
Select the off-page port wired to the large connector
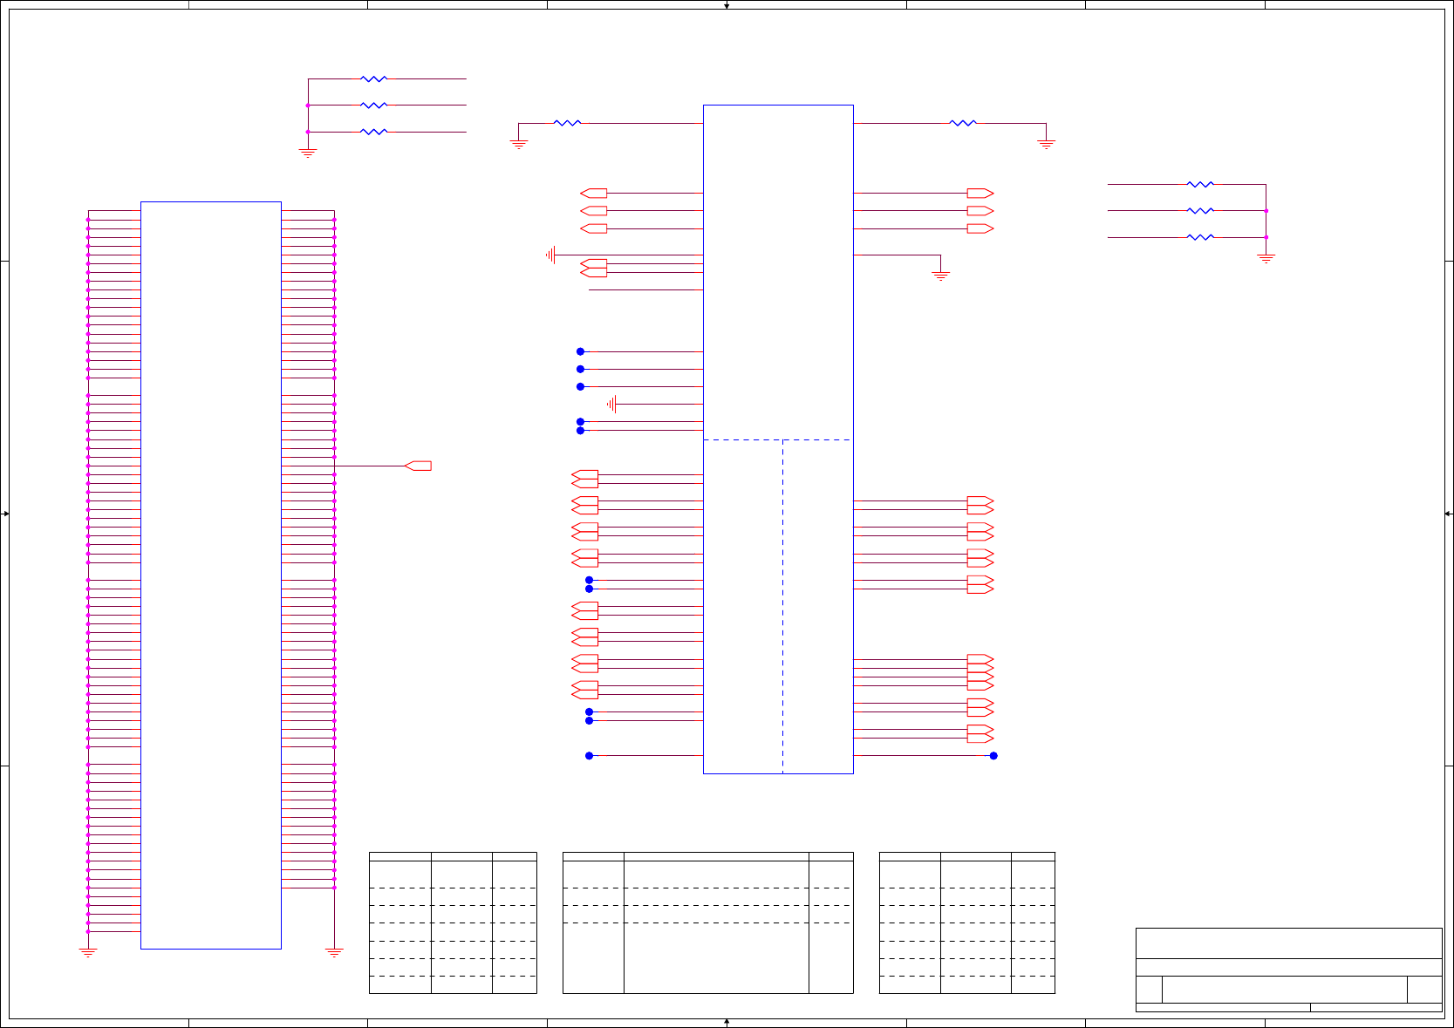419,466
